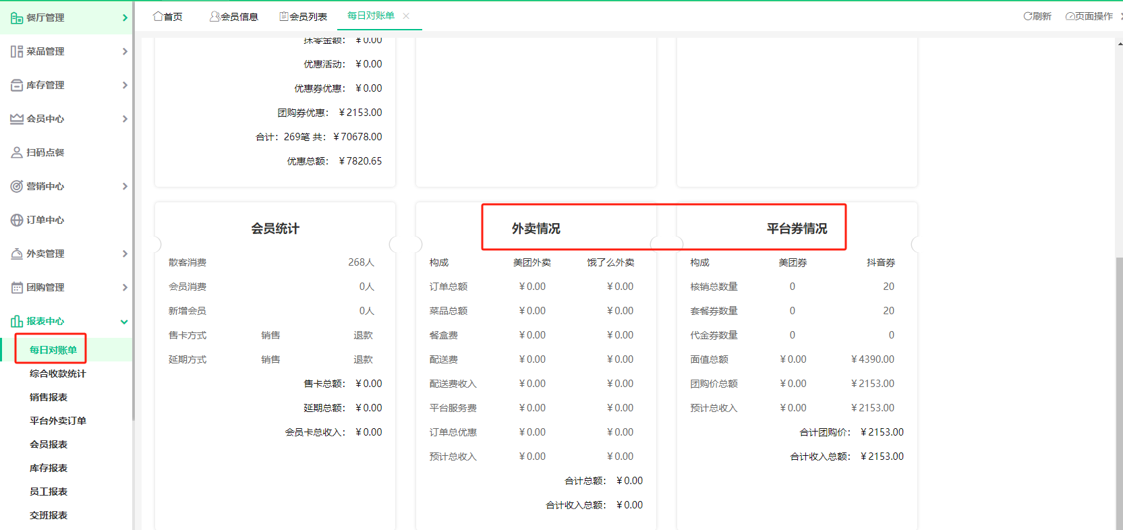Open 员工报表 in sidebar

49,492
